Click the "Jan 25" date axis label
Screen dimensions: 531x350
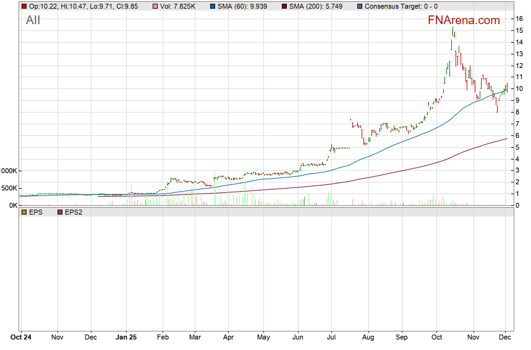pyautogui.click(x=126, y=338)
